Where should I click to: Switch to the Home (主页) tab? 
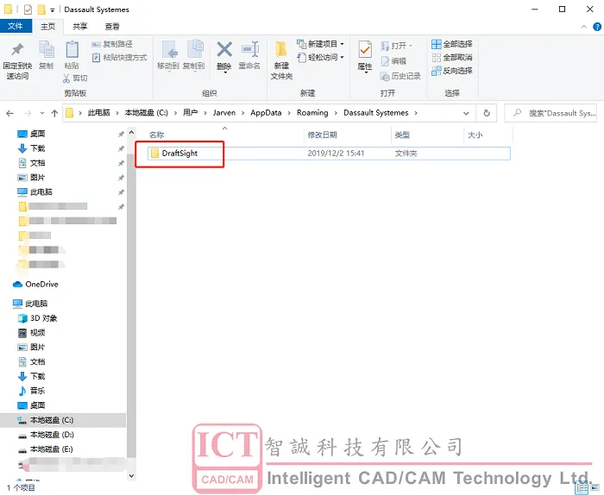point(48,27)
